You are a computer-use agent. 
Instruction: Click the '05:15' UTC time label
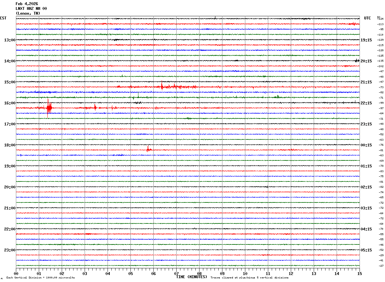[x=366, y=250]
